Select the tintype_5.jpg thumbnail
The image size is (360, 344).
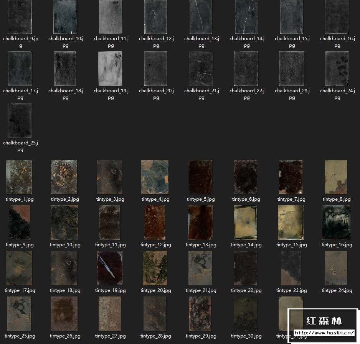(200, 177)
